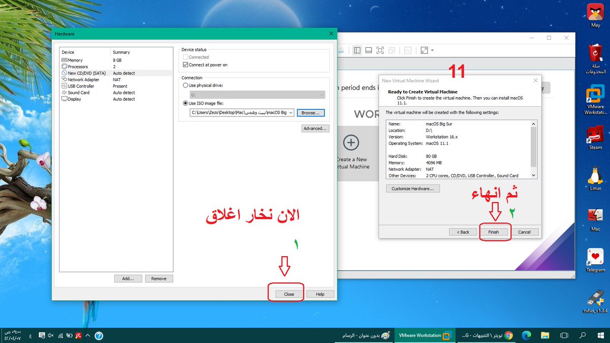Select Sound Card device row
610x343 pixels.
pyautogui.click(x=116, y=92)
